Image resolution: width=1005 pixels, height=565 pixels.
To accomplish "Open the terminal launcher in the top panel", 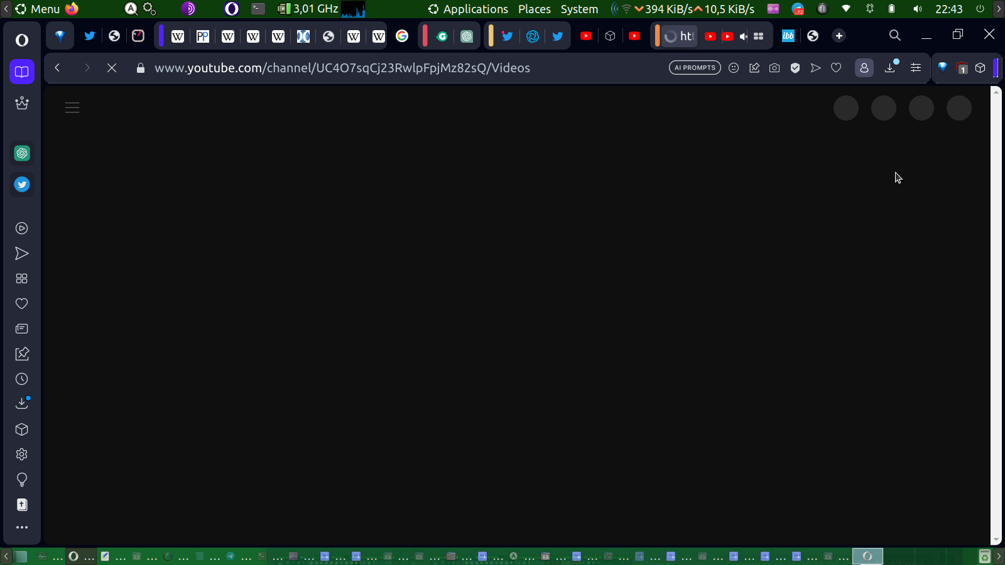I will [x=258, y=9].
